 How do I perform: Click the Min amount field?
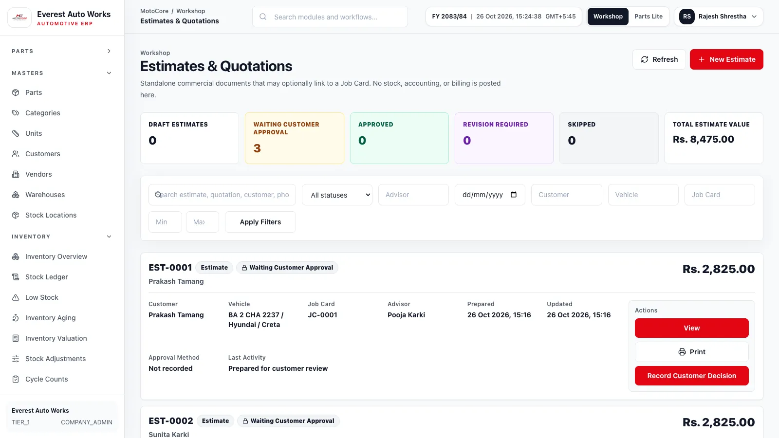[165, 222]
